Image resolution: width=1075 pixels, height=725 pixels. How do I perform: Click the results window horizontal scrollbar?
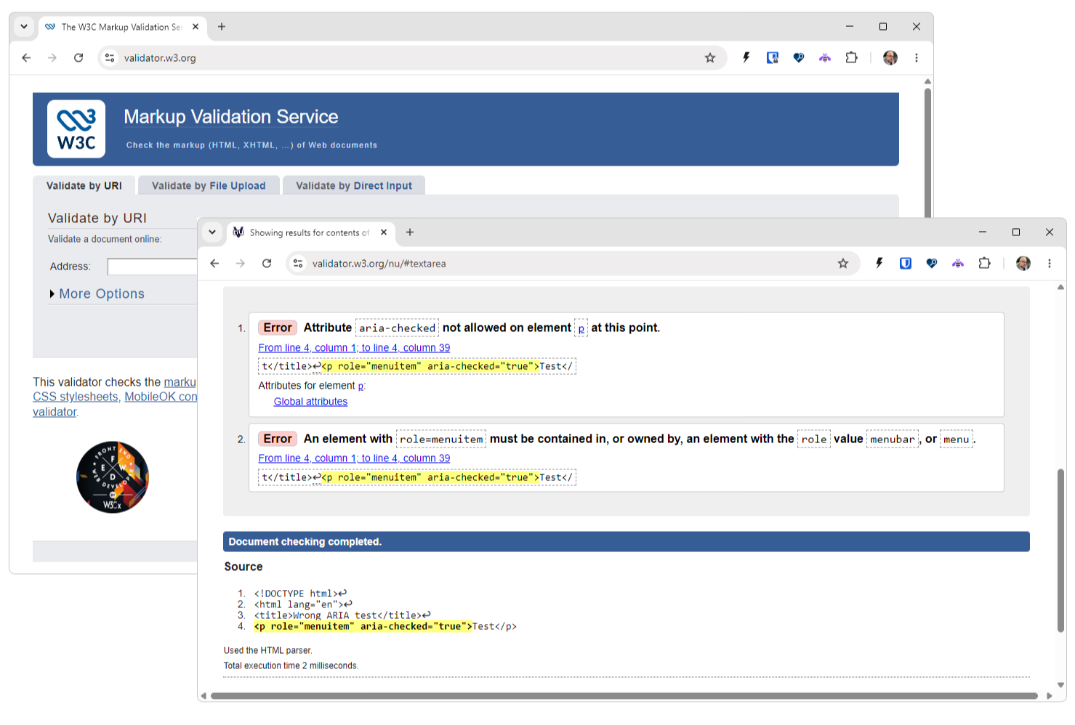pos(624,696)
